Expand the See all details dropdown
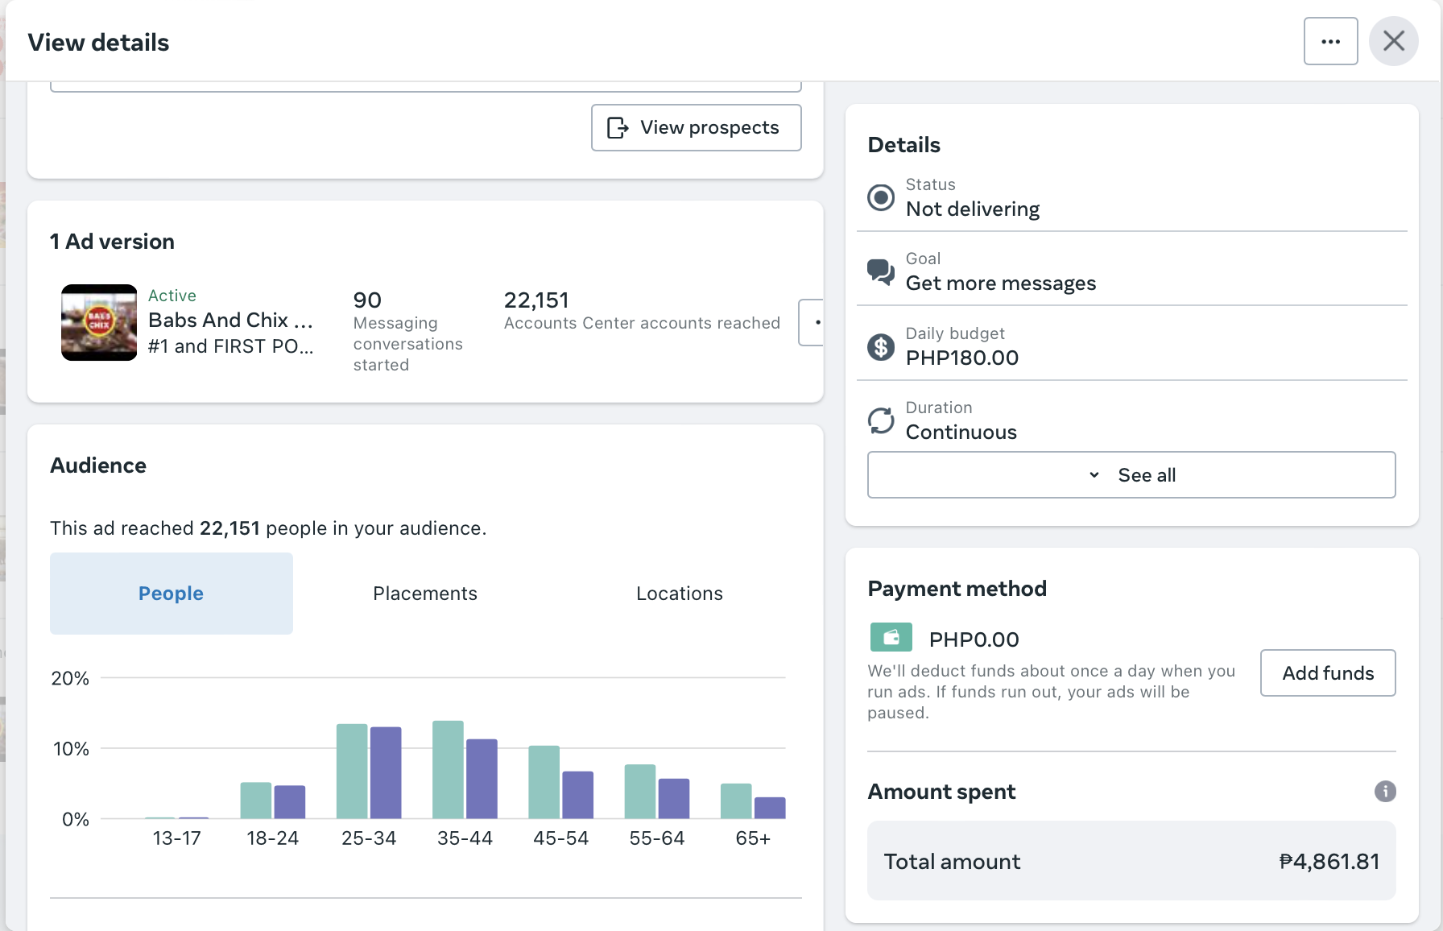This screenshot has width=1443, height=931. pos(1131,475)
